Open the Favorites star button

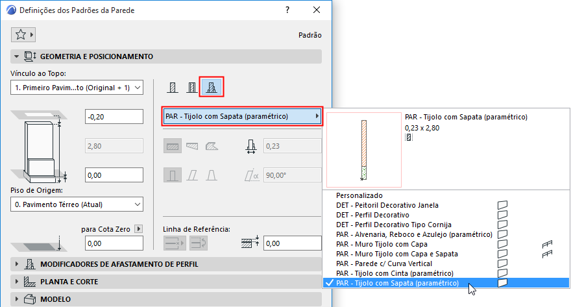pos(23,35)
